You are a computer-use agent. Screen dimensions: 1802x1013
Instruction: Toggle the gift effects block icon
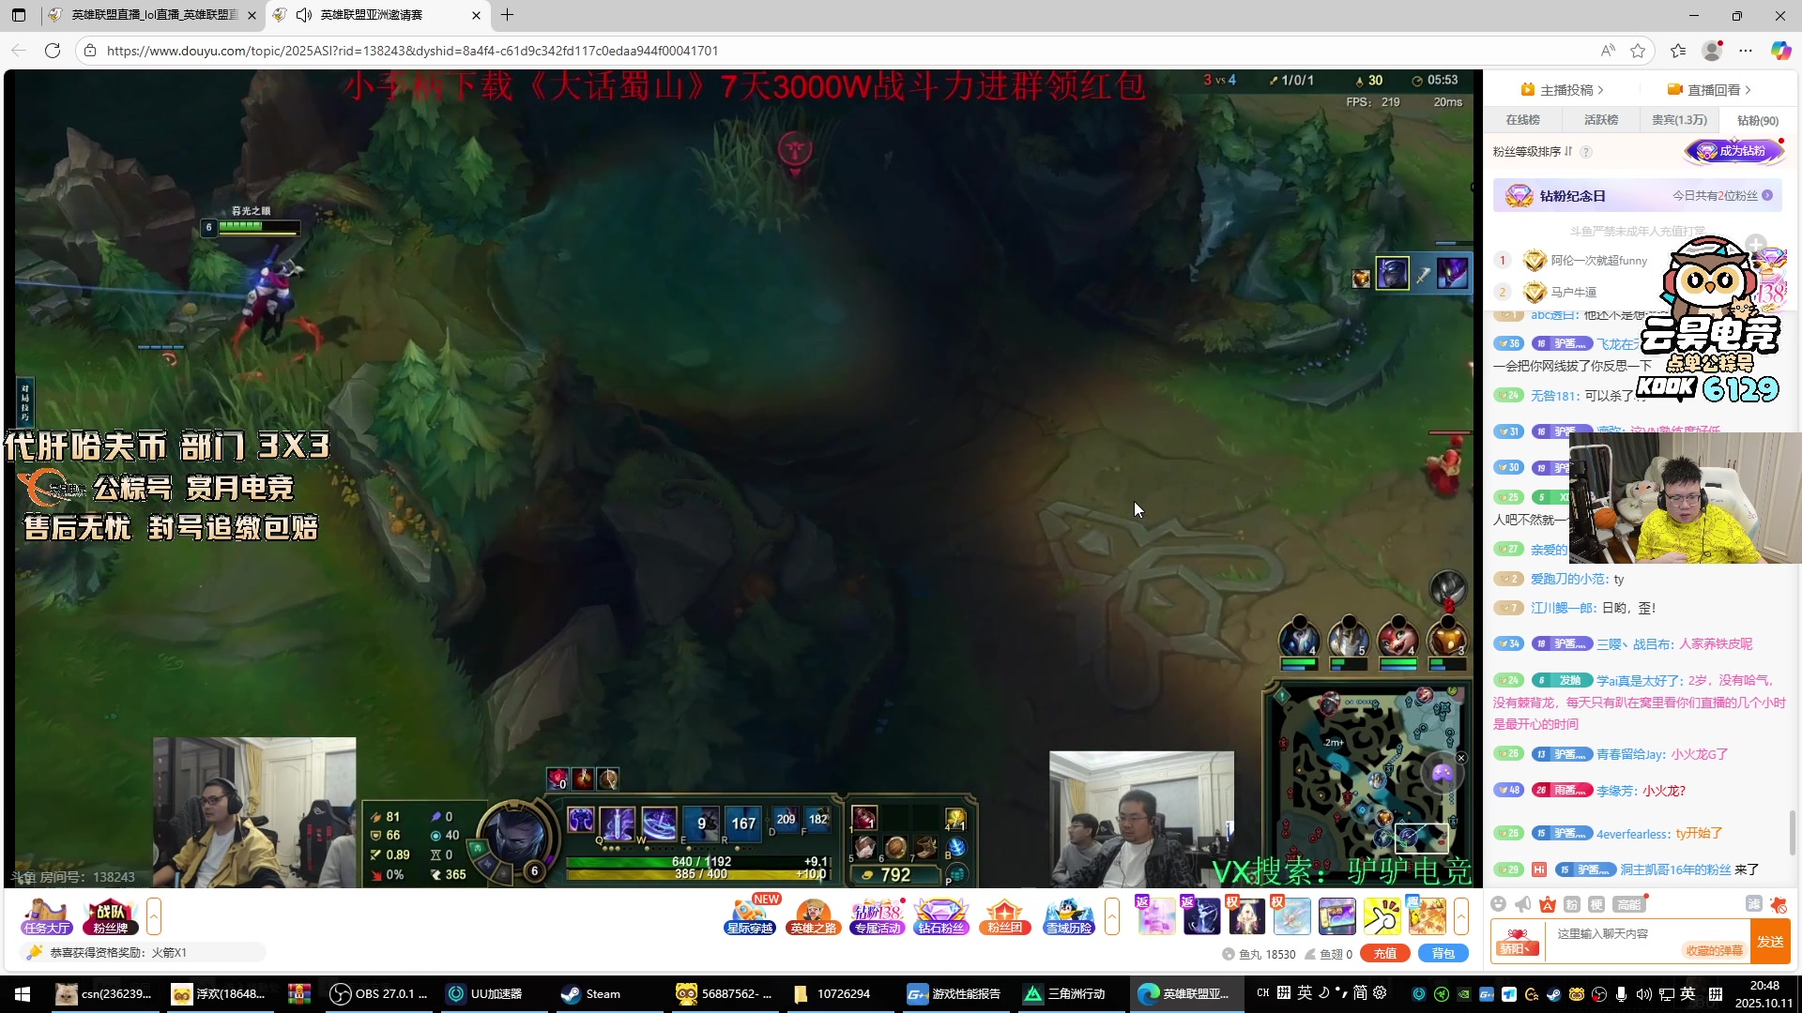point(1779,905)
